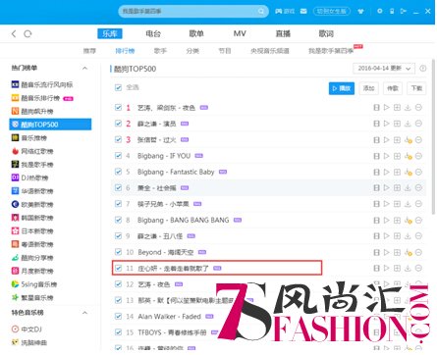Click MV badge next to Faded
This screenshot has width=437, height=355.
(209, 317)
